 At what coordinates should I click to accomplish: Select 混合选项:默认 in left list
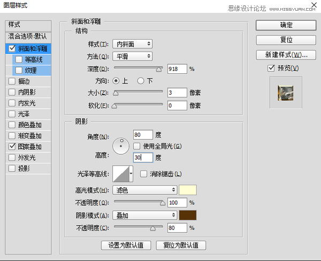pyautogui.click(x=28, y=37)
